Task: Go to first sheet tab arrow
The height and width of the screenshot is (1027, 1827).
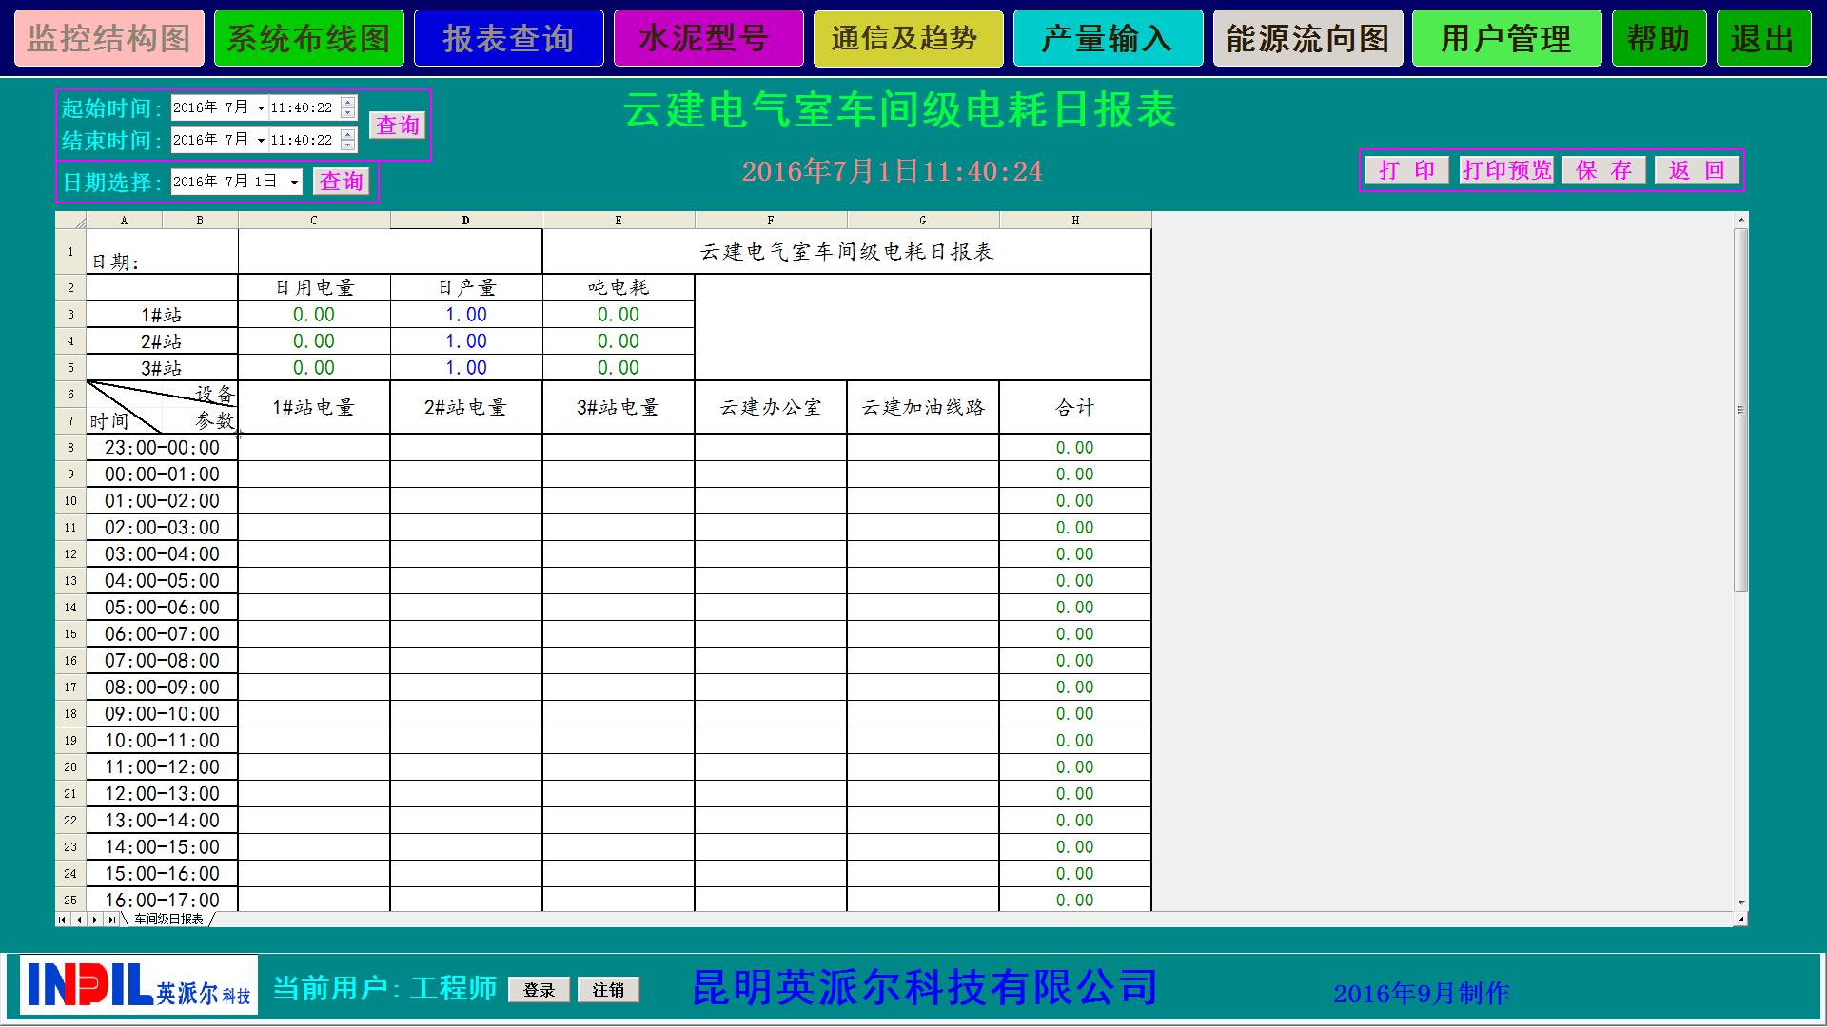Action: [x=63, y=920]
